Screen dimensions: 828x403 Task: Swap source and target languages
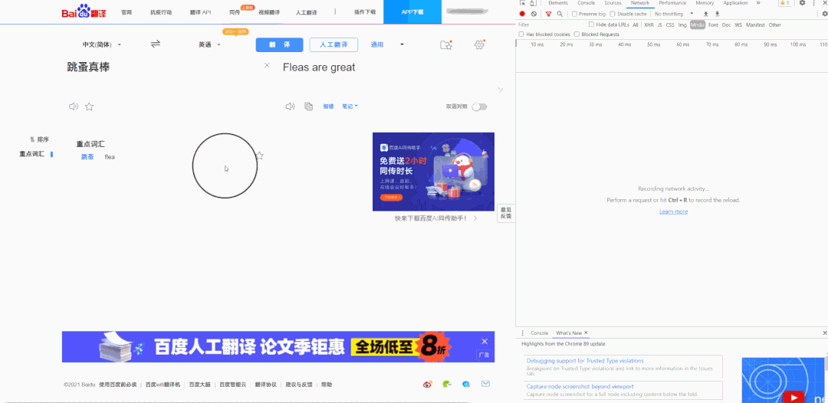tap(155, 44)
